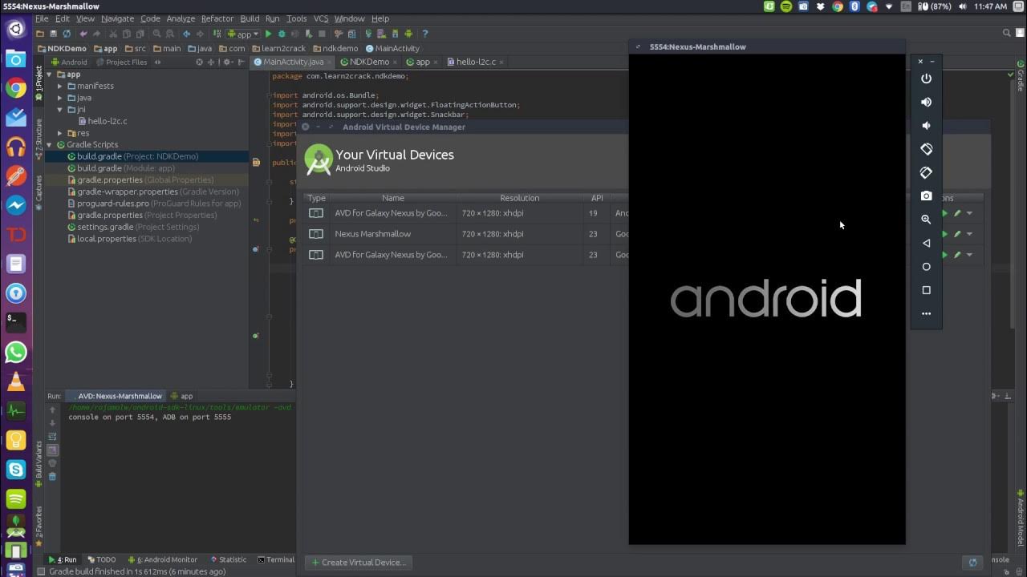The height and width of the screenshot is (577, 1027).
Task: Clear the Run console with trash icon
Action: (53, 476)
